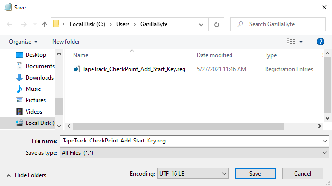This screenshot has height=186, width=332.
Task: Click the TapeTrack .reg file icon
Action: [x=76, y=69]
